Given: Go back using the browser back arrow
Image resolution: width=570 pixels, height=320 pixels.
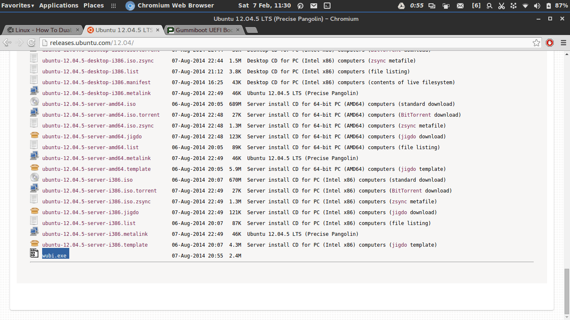Looking at the screenshot, I should click(x=7, y=42).
